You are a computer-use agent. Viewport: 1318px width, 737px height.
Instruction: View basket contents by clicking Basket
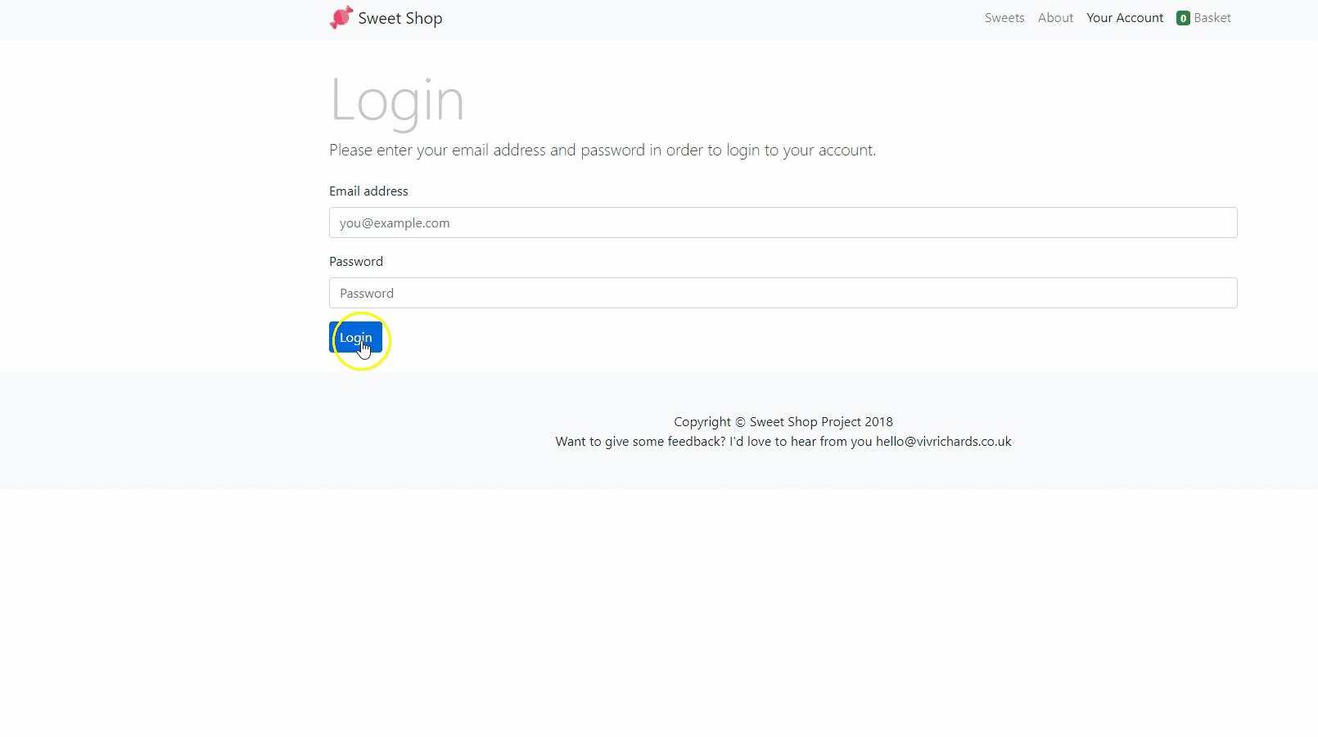pos(1212,17)
